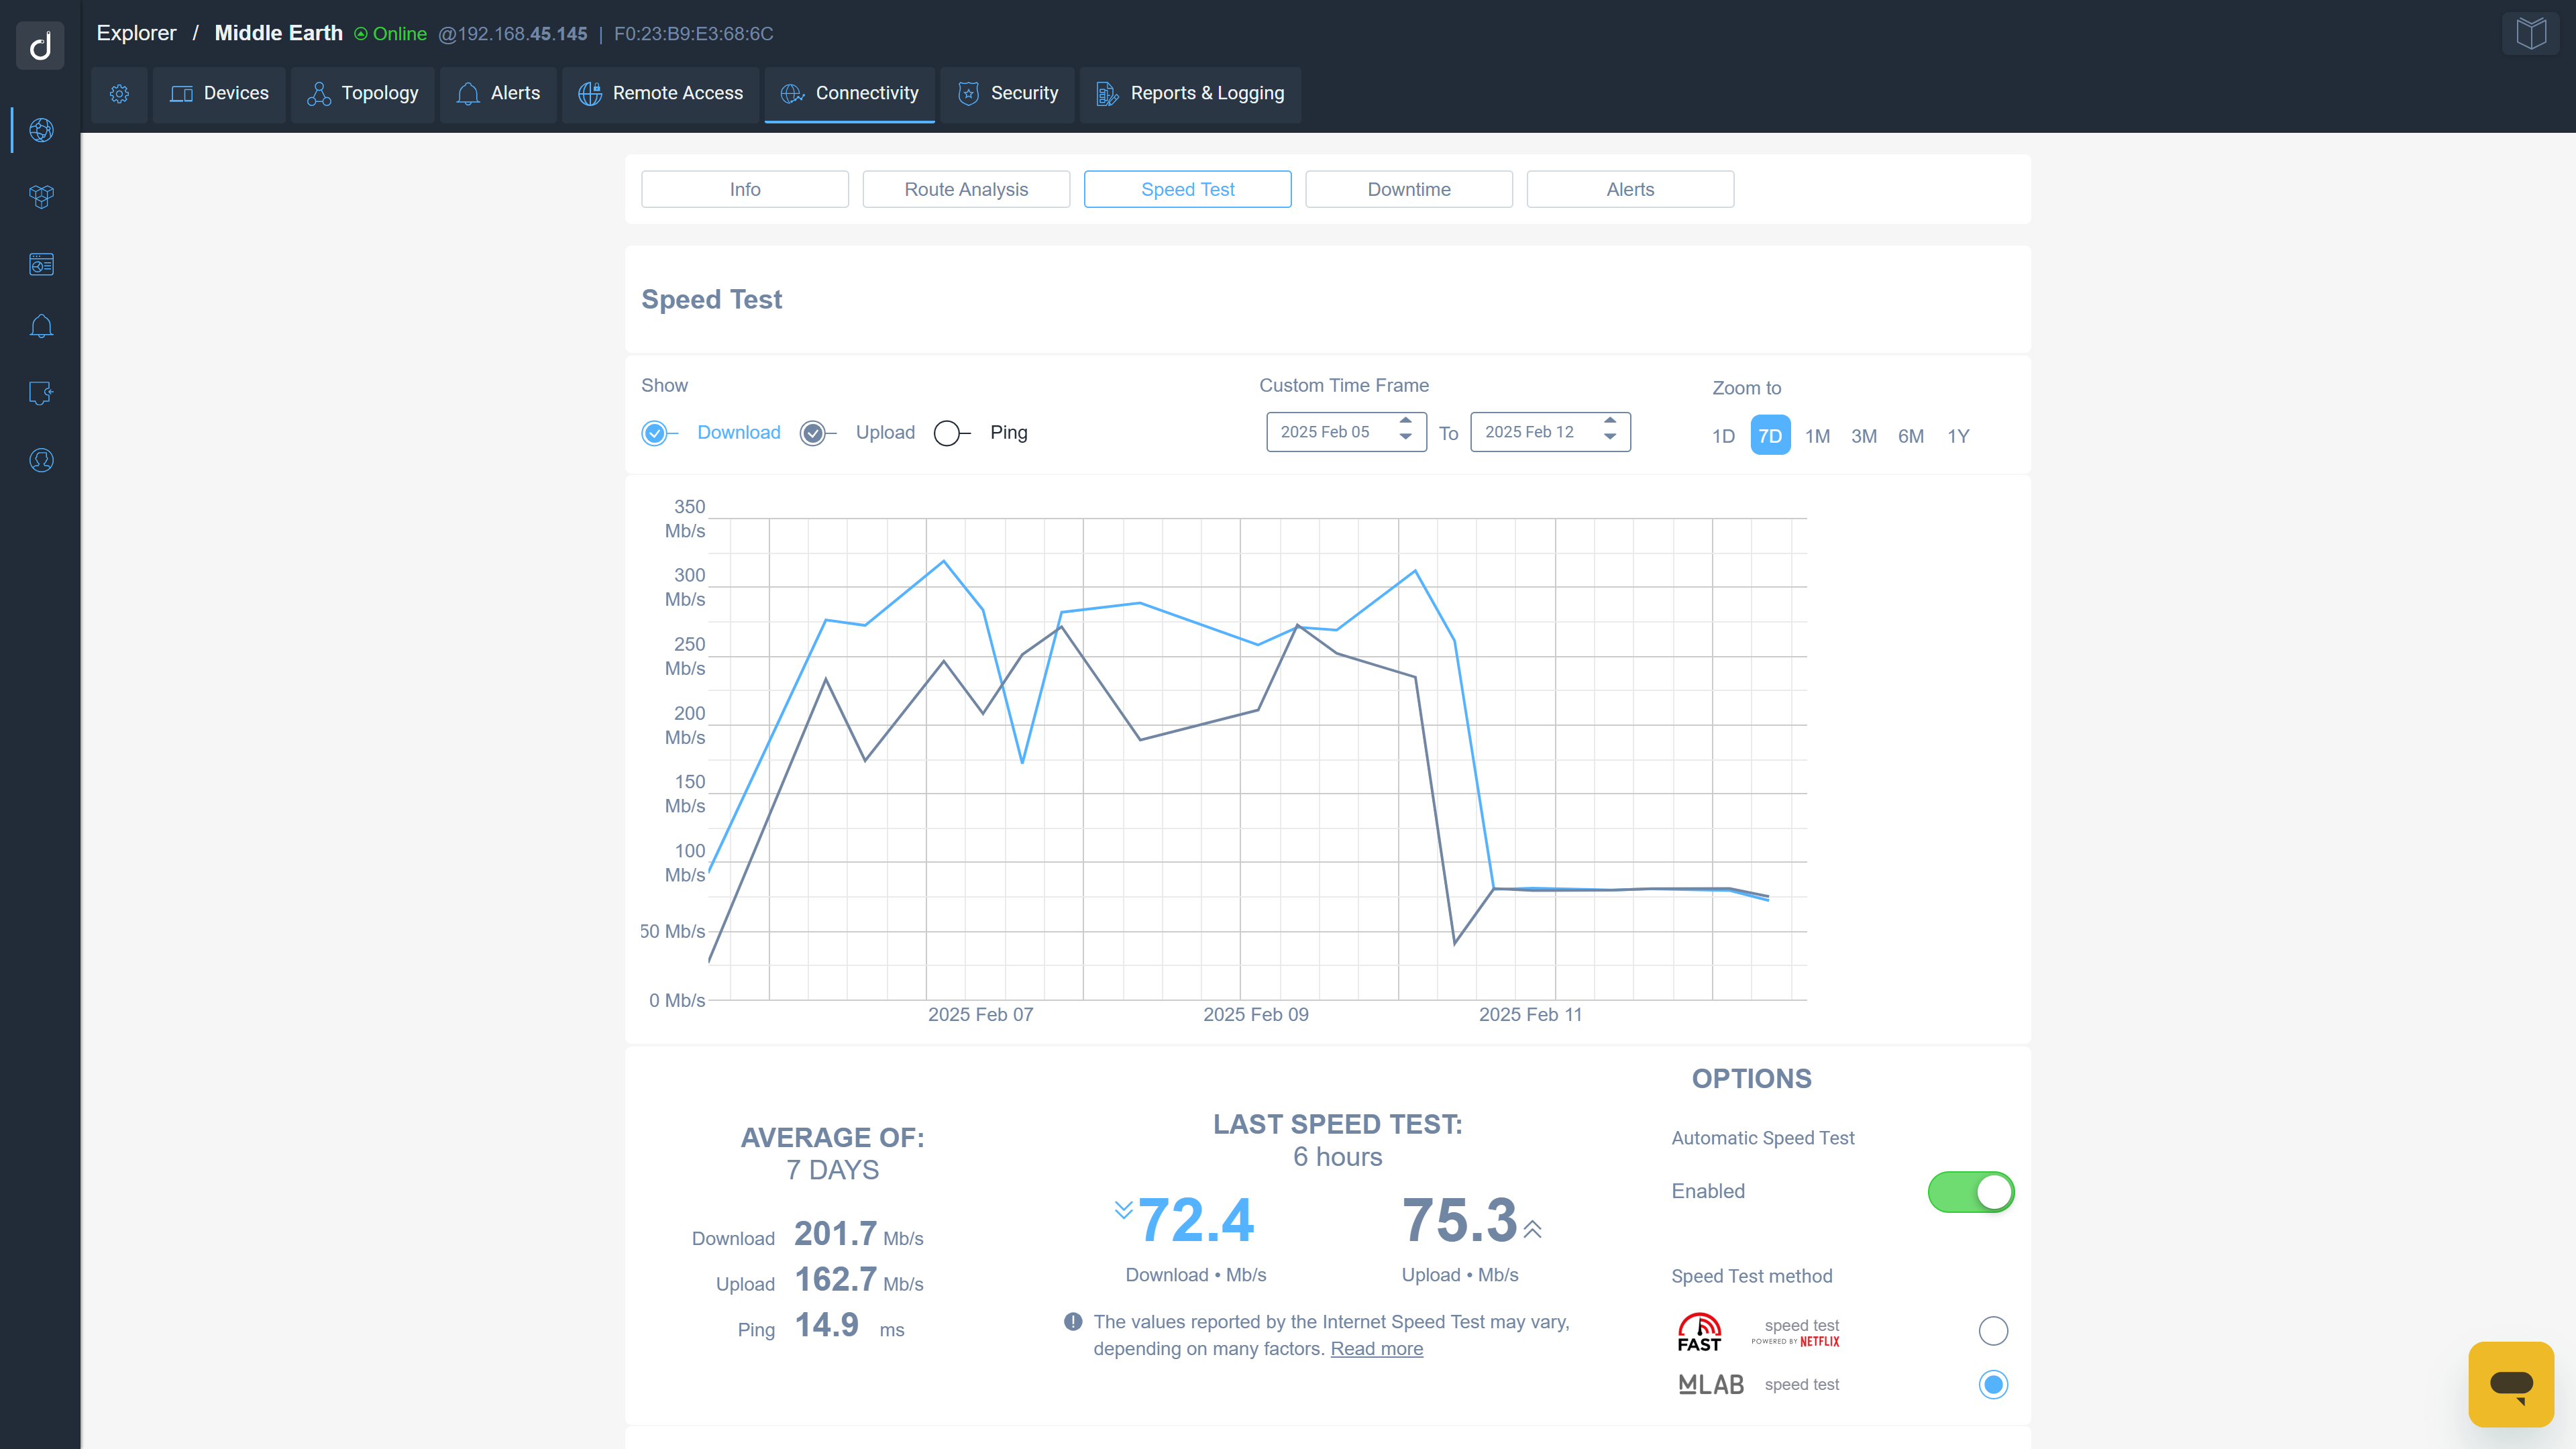This screenshot has height=1449, width=2576.
Task: Select the FAST Netflix speed test method
Action: pos(1993,1331)
